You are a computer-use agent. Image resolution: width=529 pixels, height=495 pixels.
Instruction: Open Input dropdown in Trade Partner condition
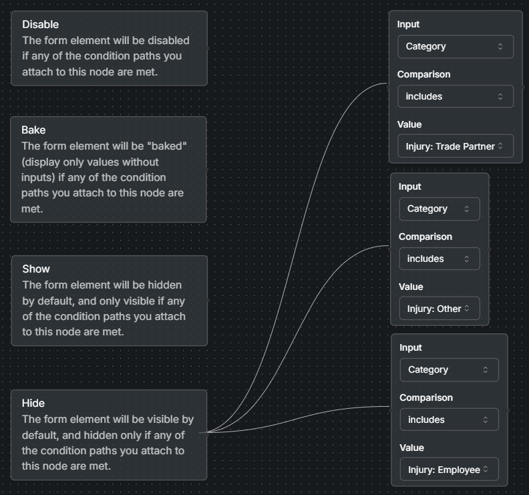455,47
